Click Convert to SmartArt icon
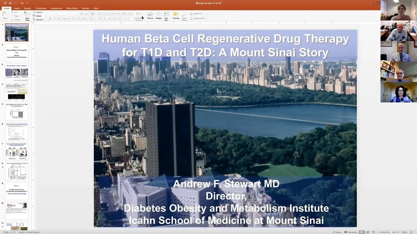This screenshot has height=234, width=417. tap(139, 17)
